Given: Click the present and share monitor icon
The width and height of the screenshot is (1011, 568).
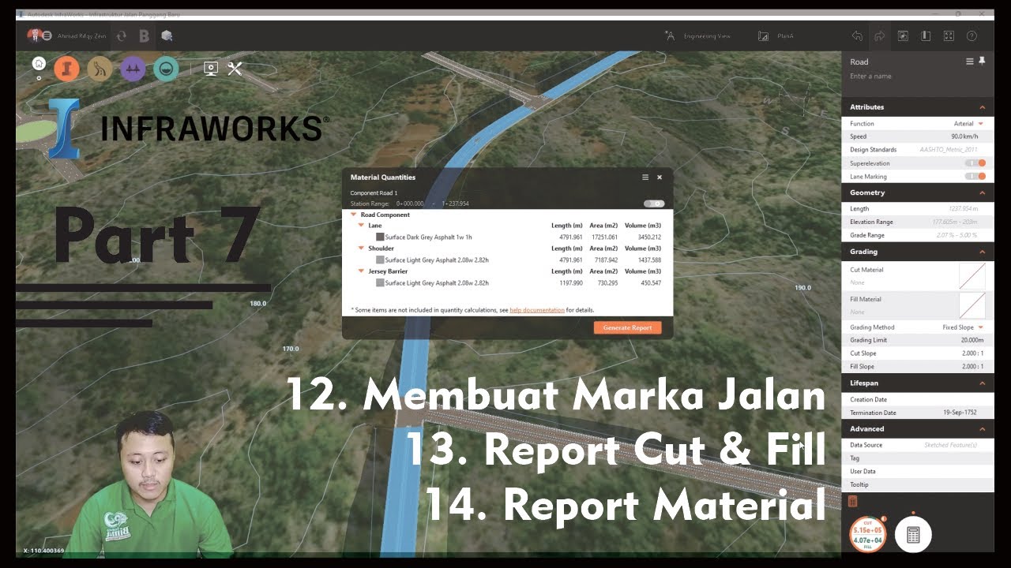Looking at the screenshot, I should click(211, 69).
